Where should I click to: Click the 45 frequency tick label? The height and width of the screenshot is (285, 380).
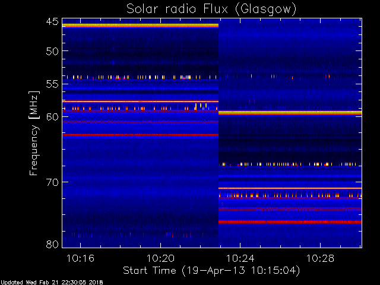(x=52, y=21)
